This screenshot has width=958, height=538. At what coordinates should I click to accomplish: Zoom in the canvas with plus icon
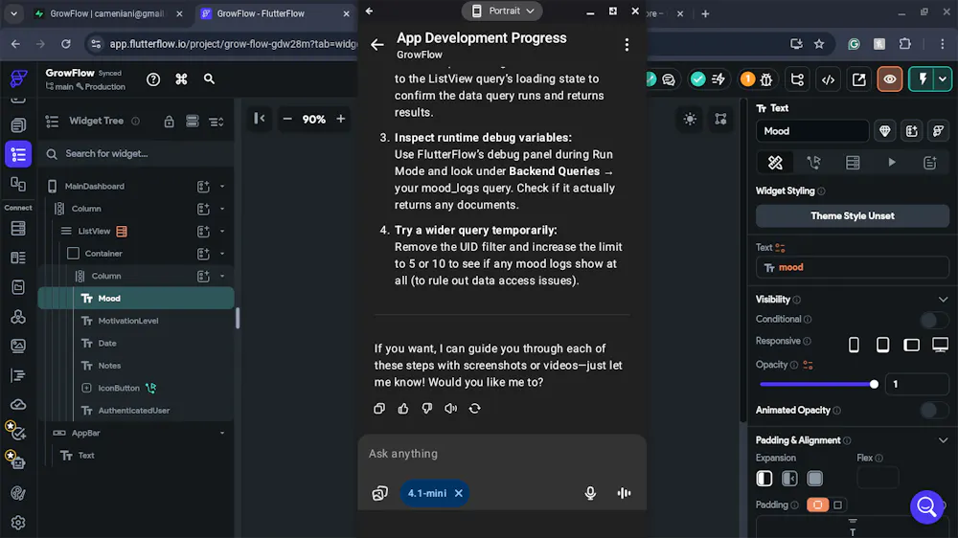coord(341,119)
